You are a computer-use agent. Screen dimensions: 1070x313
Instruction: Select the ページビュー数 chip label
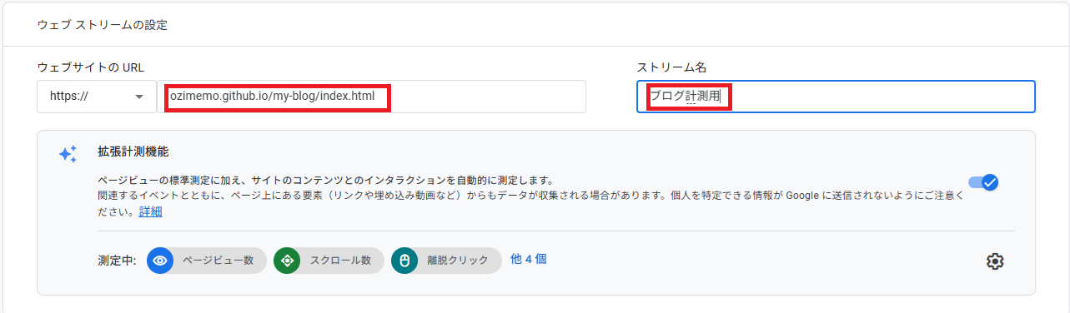pyautogui.click(x=218, y=261)
